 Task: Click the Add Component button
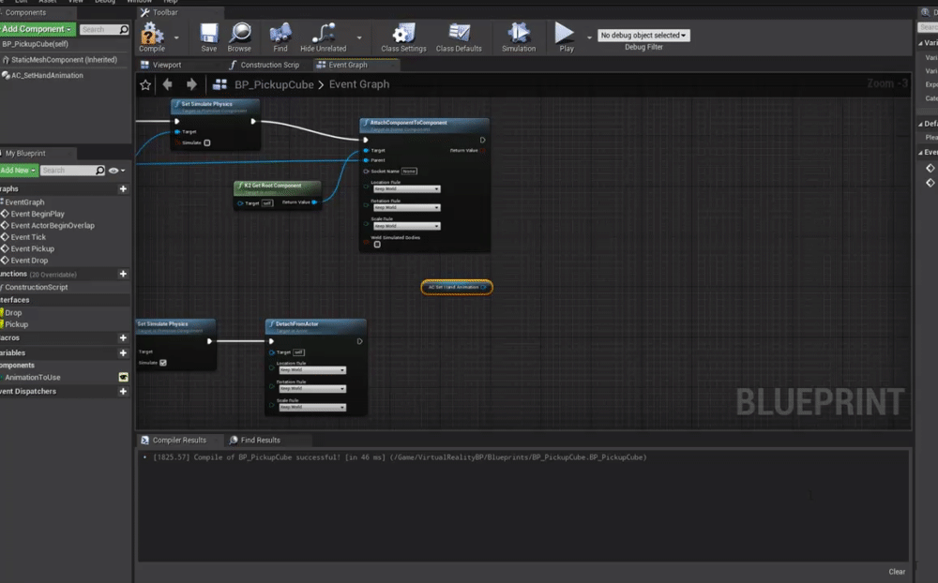[38, 29]
